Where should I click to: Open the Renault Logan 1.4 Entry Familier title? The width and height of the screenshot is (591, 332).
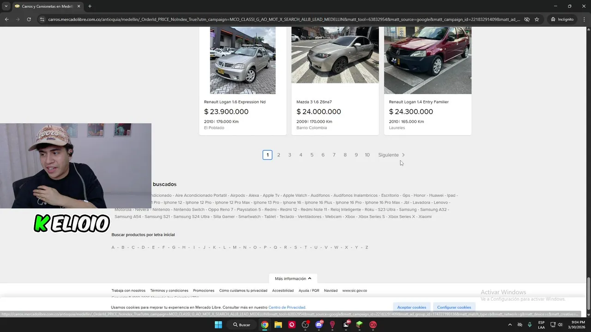pos(419,102)
